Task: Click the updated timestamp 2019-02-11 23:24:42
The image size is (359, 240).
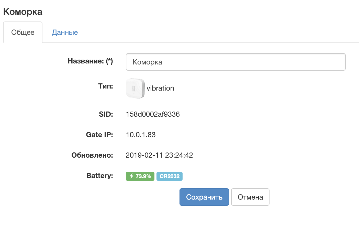Action: 159,155
